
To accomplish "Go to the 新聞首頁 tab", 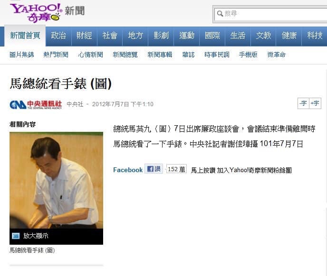I will tap(25, 36).
